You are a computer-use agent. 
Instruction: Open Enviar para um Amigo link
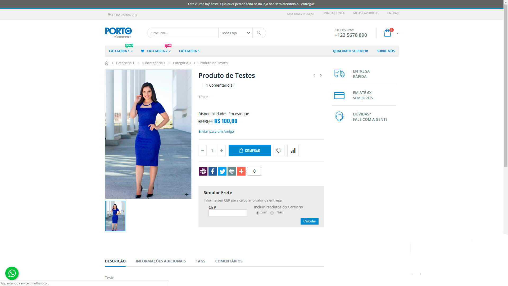click(x=216, y=132)
